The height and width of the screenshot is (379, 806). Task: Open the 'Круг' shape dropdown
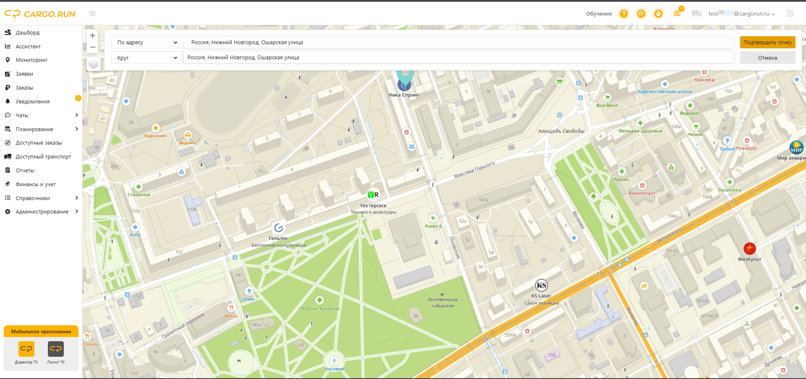point(147,58)
